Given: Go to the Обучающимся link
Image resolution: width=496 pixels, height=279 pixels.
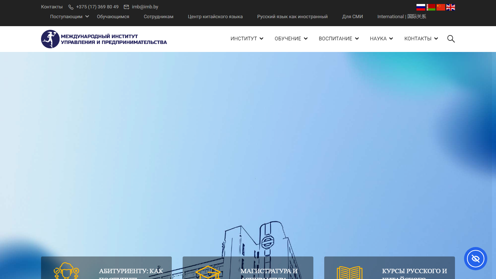Looking at the screenshot, I should click(x=113, y=17).
